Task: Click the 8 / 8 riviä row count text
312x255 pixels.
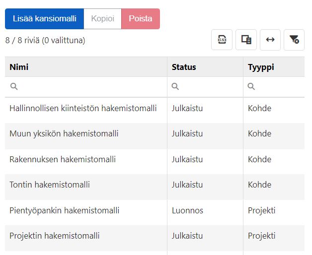Action: 45,40
